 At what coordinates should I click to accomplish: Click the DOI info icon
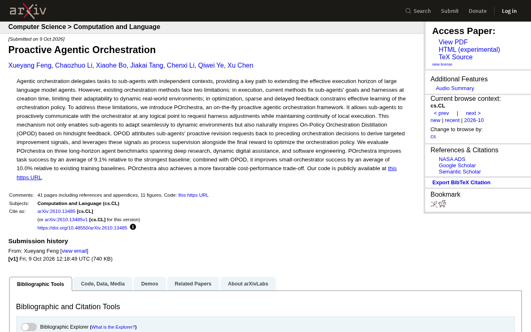pos(133,227)
